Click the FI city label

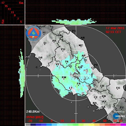(x=44, y=33)
